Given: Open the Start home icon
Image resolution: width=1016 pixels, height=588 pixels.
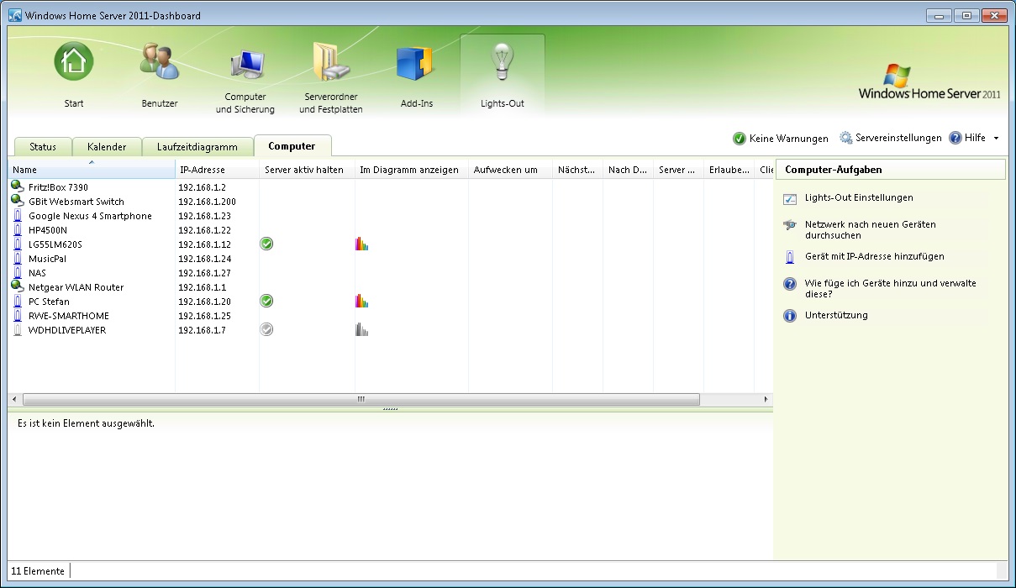Looking at the screenshot, I should (74, 62).
